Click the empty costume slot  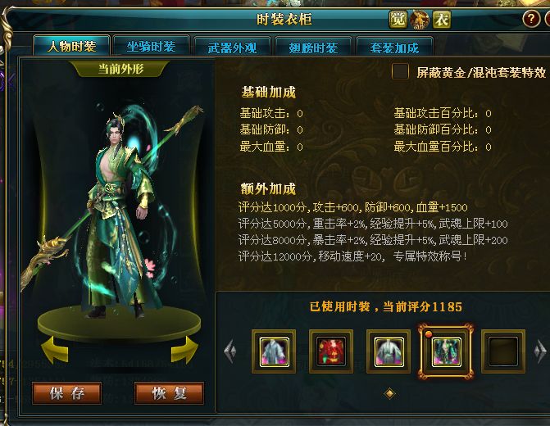tap(503, 351)
